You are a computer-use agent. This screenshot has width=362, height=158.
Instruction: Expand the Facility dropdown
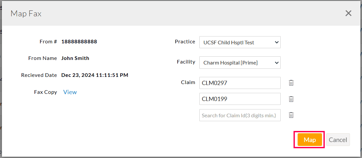240,63
